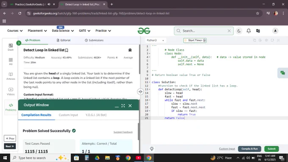
Task: Collapse code fold at line 13
Action: pos(150,89)
